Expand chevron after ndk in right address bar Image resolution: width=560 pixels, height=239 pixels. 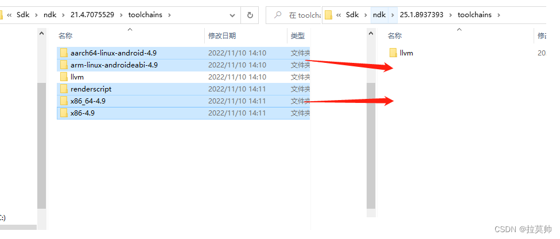392,15
